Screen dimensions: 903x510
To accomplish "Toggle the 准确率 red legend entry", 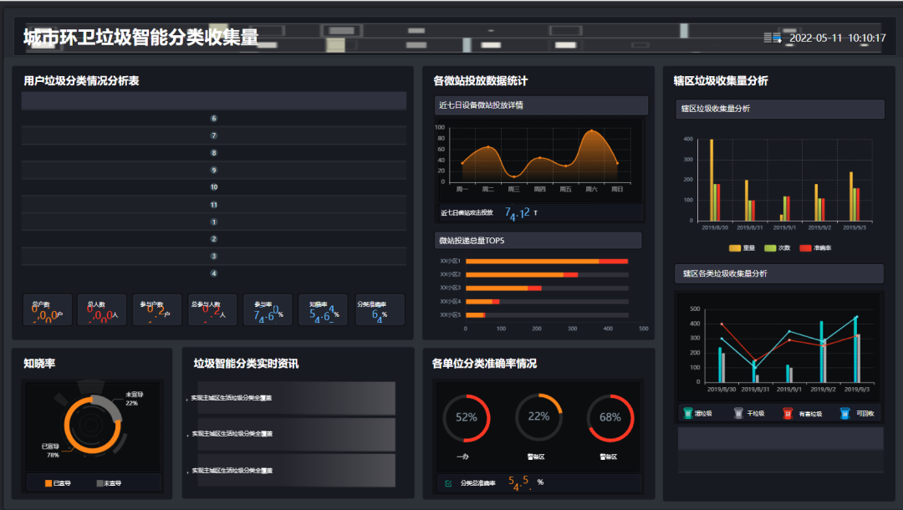I will 815,248.
